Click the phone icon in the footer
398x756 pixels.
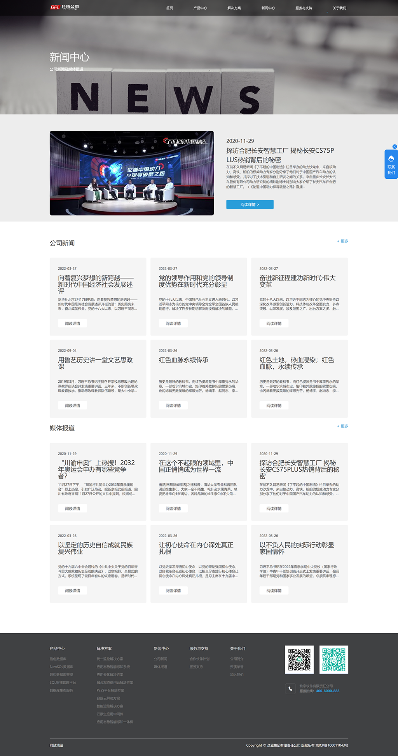pos(290,688)
